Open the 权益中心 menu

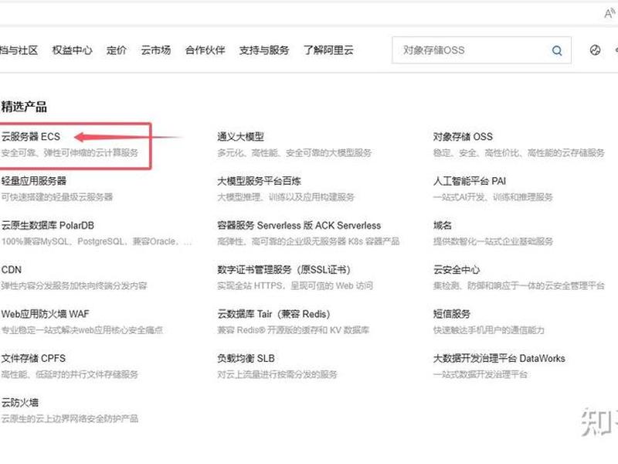coord(72,50)
